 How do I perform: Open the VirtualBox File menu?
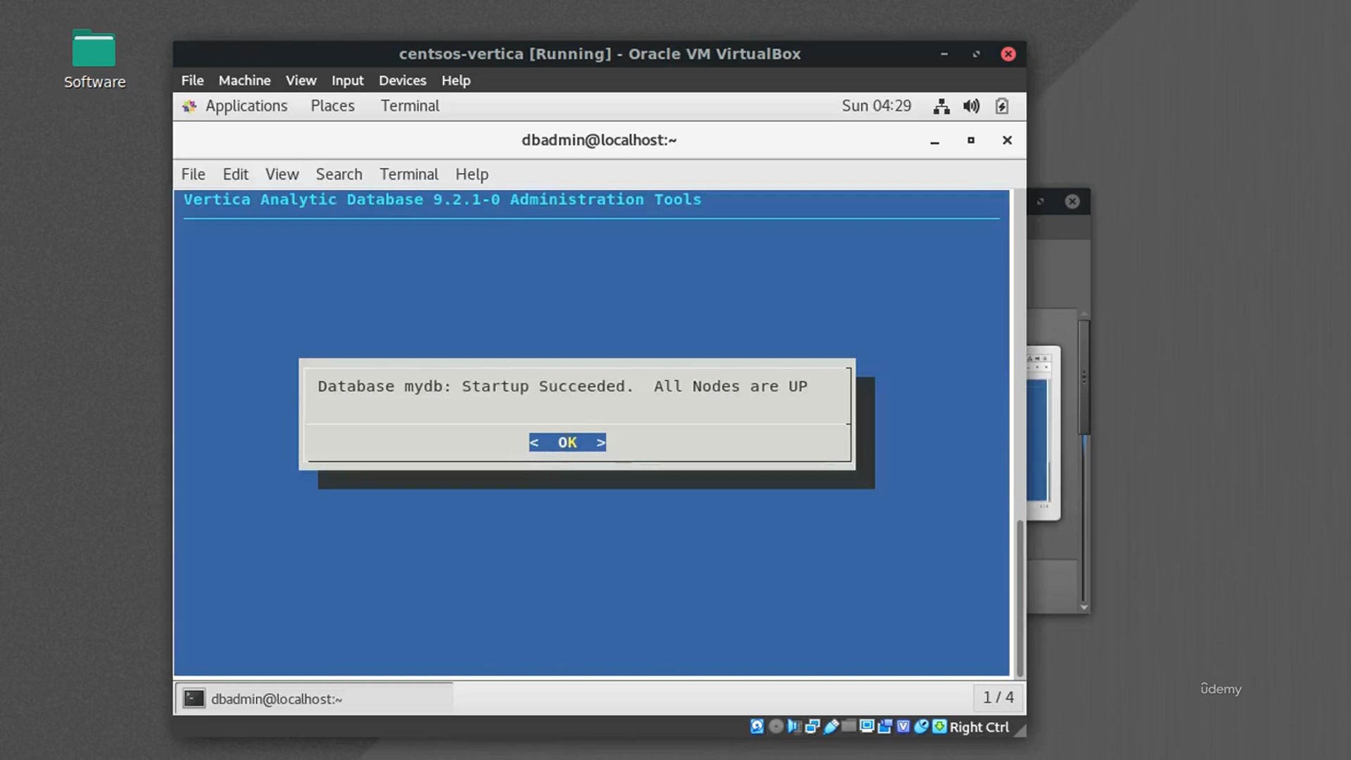tap(192, 80)
